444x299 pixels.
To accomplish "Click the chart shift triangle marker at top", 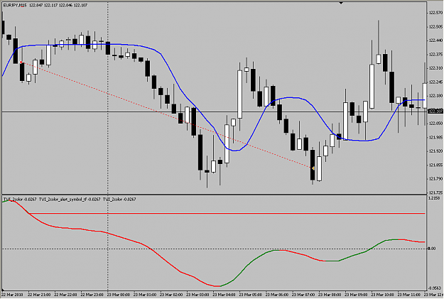I will (341, 3).
